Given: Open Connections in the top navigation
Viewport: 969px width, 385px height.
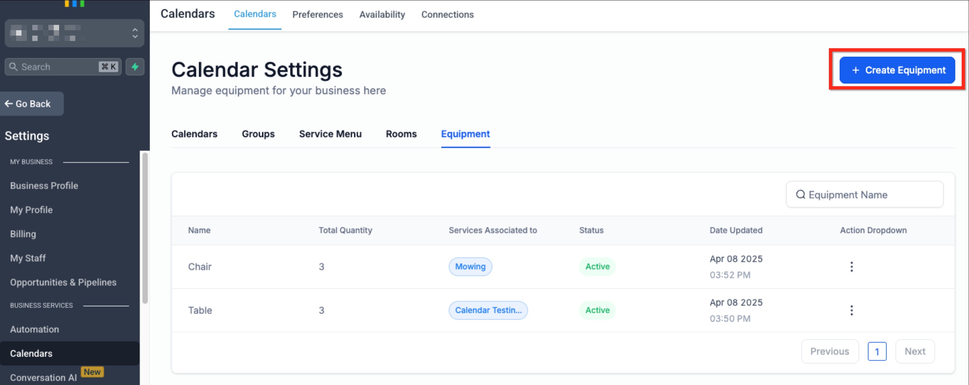Looking at the screenshot, I should point(447,14).
